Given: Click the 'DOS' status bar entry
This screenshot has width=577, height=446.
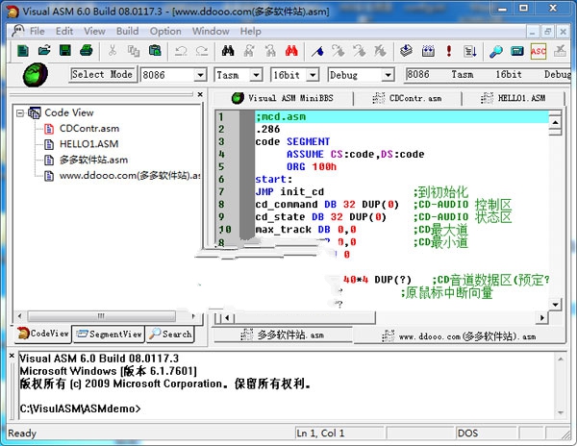Looking at the screenshot, I should point(467,434).
